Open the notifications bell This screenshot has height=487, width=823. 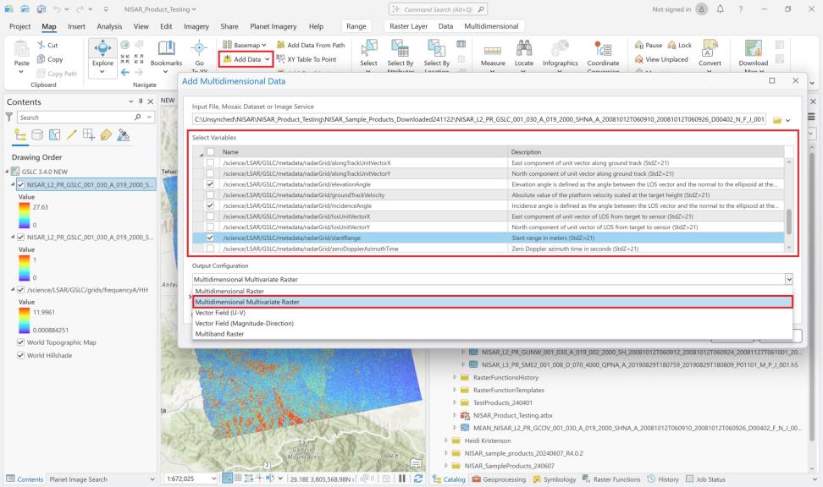point(720,9)
